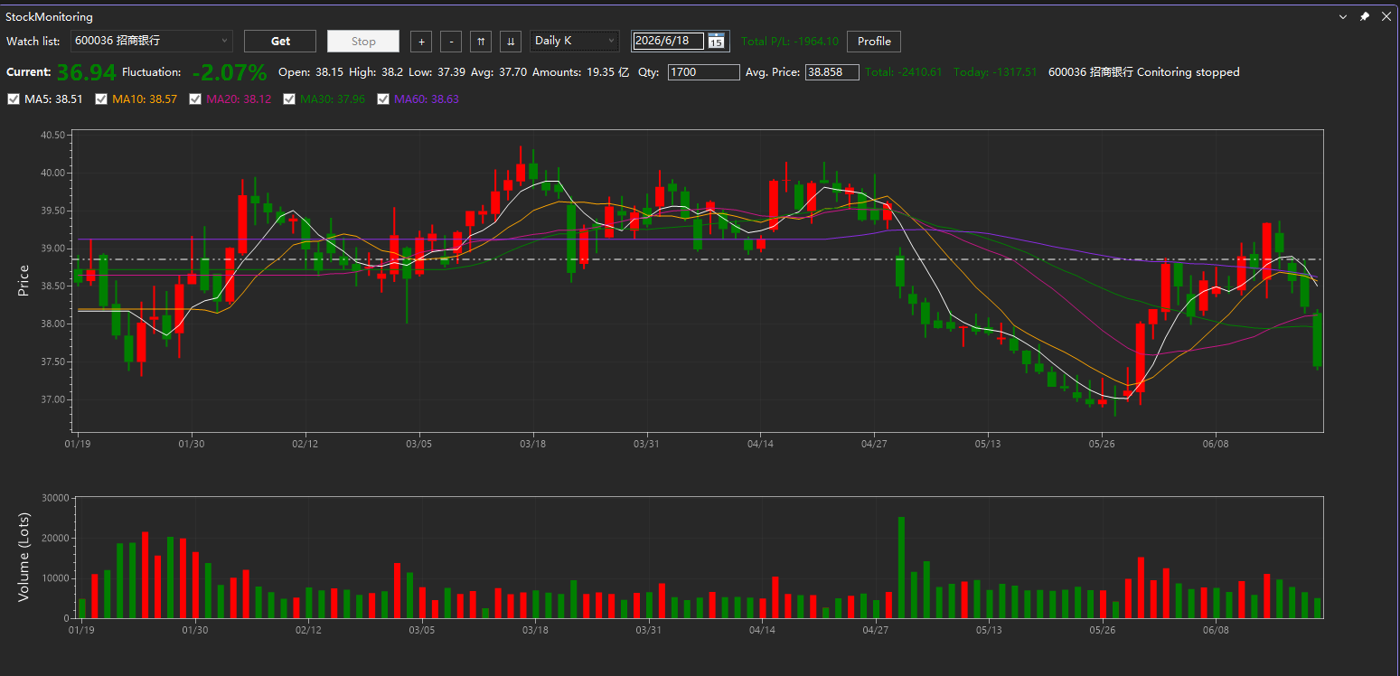Screen dimensions: 1400x676
Task: Click the Current price 36.94 value
Action: click(86, 72)
